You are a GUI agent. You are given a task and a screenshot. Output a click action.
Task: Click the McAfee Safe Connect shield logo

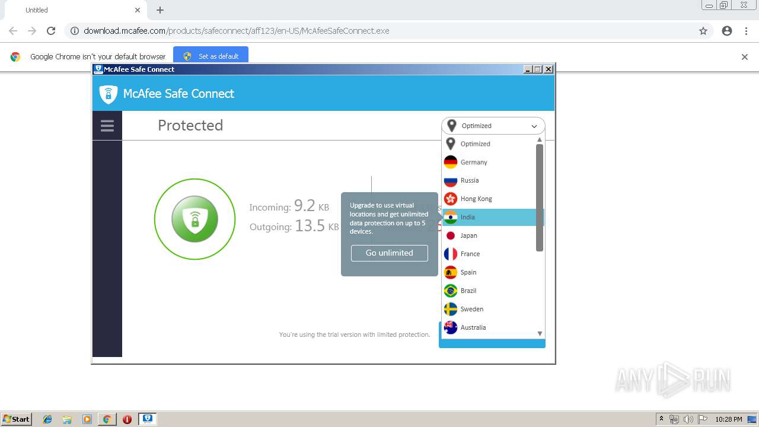click(108, 94)
